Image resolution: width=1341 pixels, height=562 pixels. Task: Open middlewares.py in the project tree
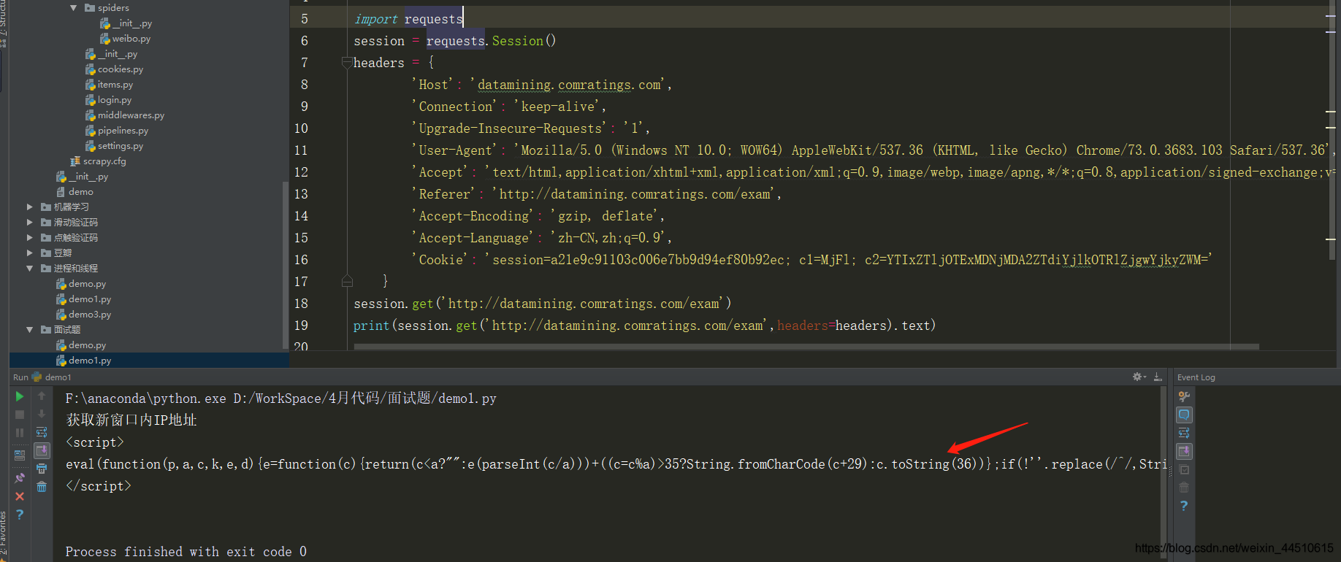click(x=131, y=115)
